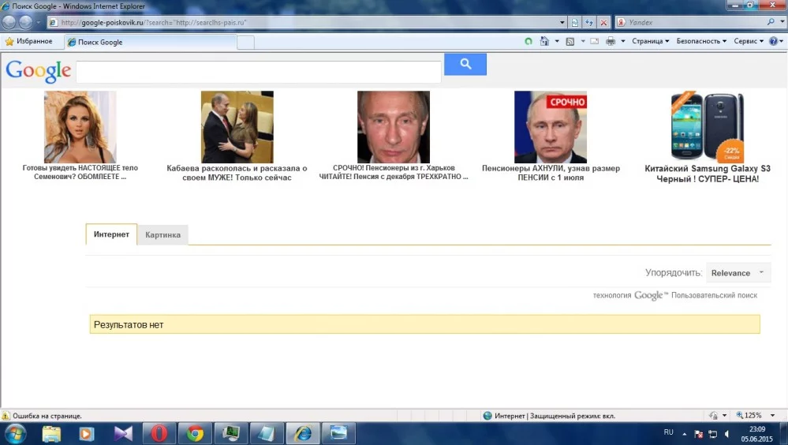Open the search provider dropdown arrow
The width and height of the screenshot is (788, 445).
(782, 22)
